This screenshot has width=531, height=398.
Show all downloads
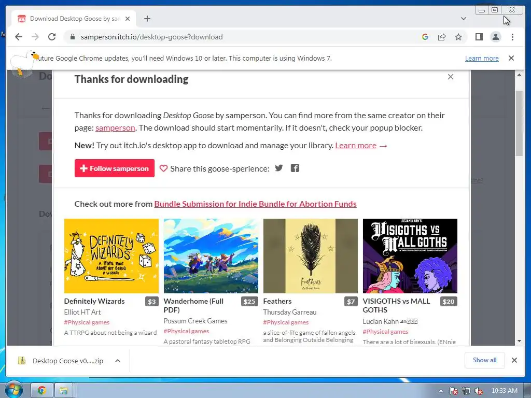coord(485,360)
